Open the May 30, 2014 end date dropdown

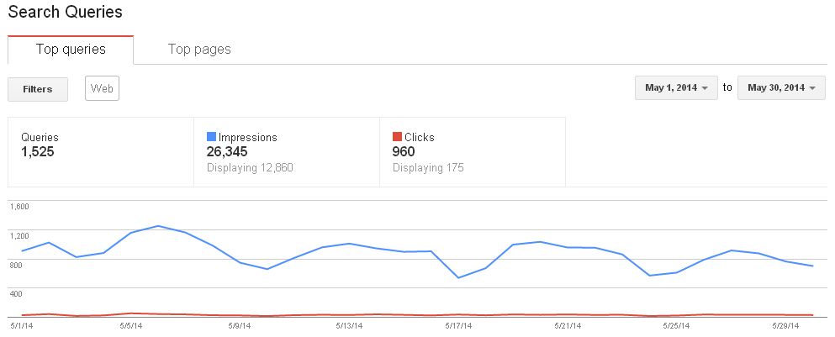[x=781, y=88]
